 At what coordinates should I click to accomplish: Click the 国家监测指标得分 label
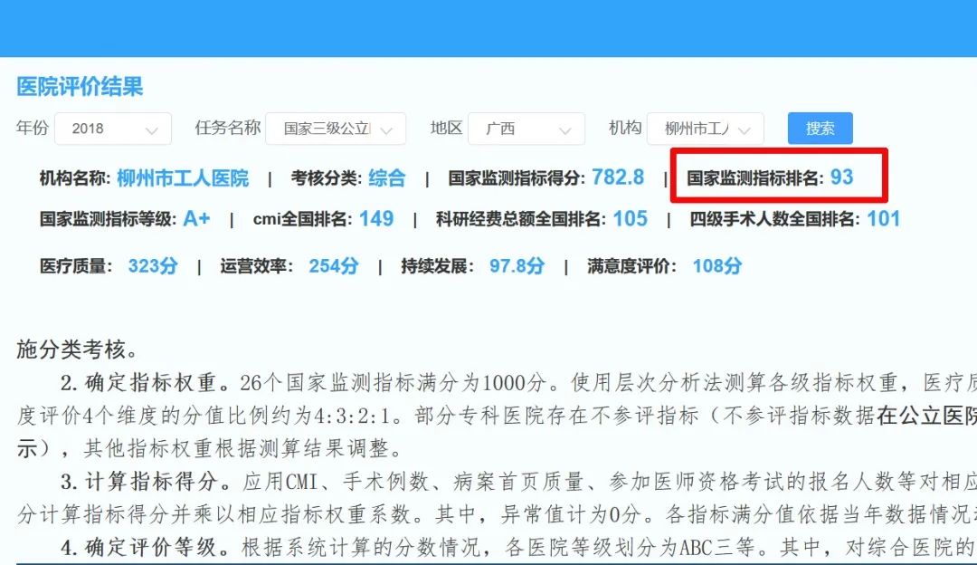(x=517, y=178)
